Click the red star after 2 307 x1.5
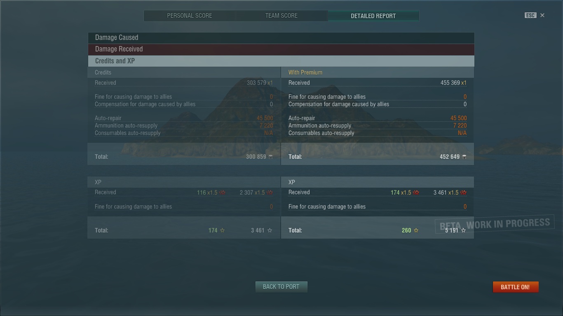 (x=270, y=193)
